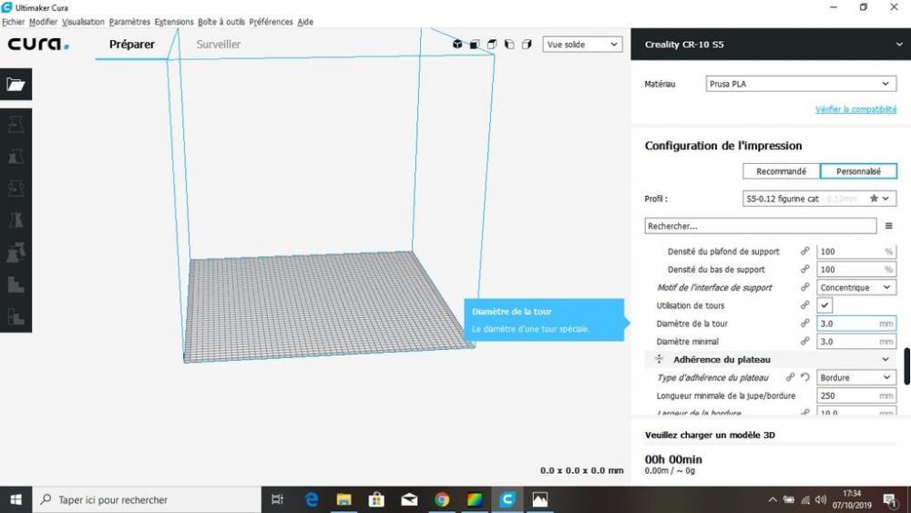
Task: Open Task View from the taskbar
Action: 278,499
